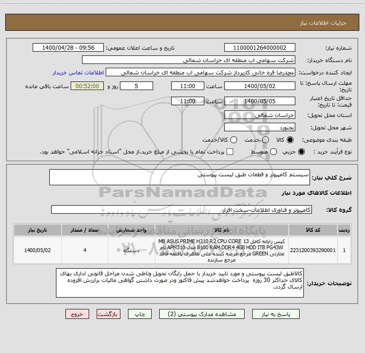
Task: Click the response deadline hour 11:00 field
Action: pyautogui.click(x=188, y=86)
